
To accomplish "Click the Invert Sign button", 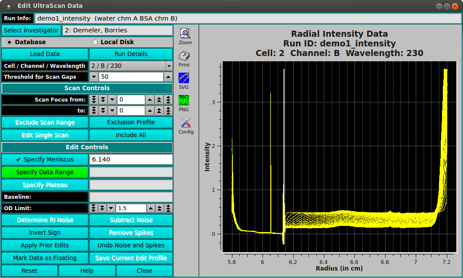I will click(x=45, y=233).
